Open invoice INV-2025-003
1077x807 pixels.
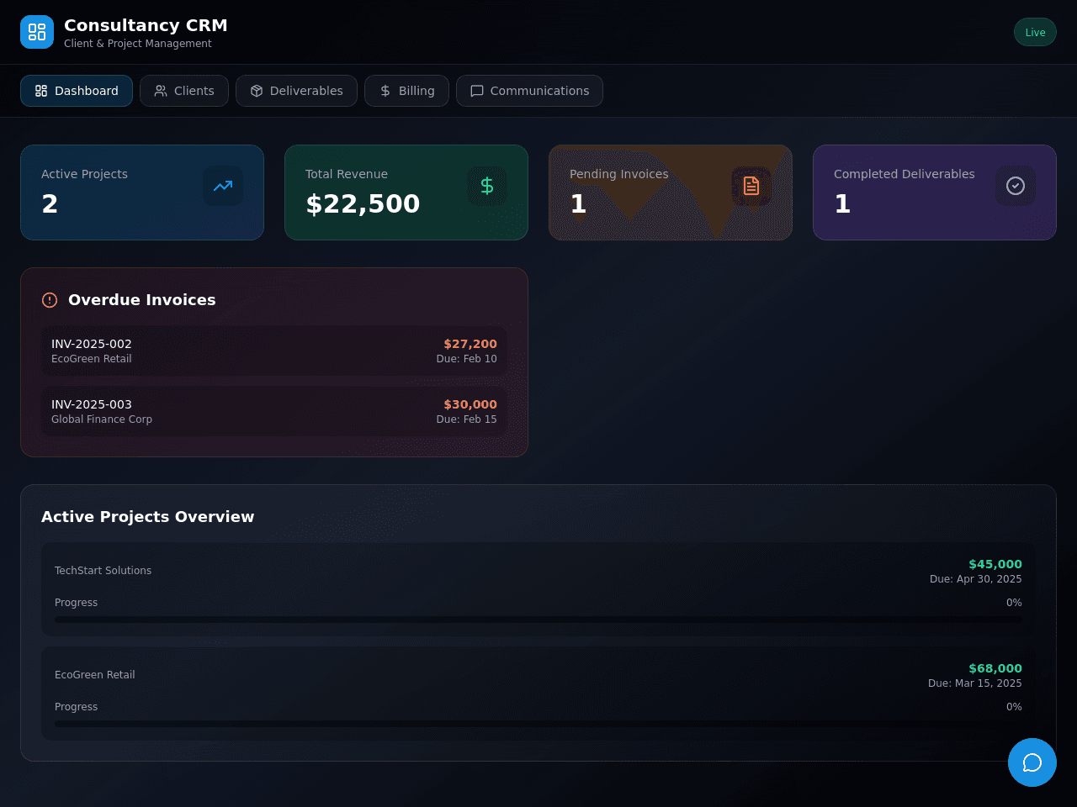pyautogui.click(x=274, y=411)
